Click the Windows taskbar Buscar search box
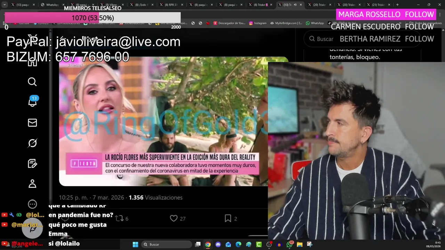 [167, 244]
